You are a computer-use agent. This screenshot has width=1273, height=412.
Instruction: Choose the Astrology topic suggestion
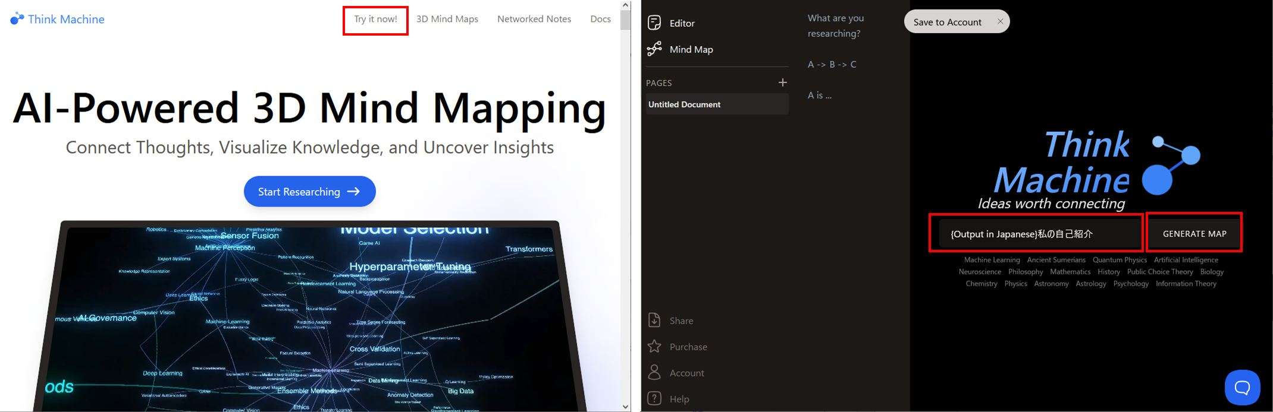1091,284
